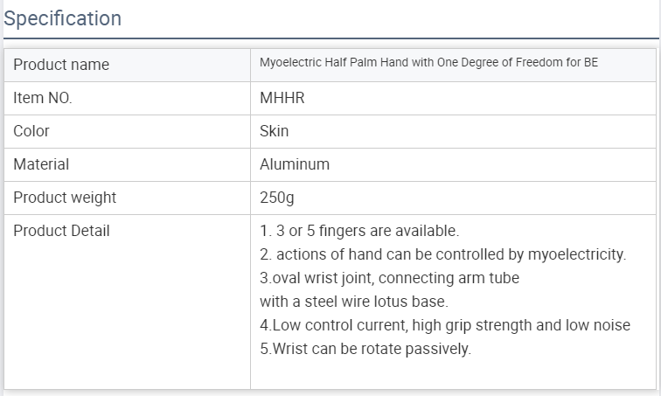
Task: Select the Product name label cell
Action: 128,65
